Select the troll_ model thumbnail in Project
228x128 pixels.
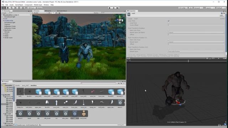[20, 92]
